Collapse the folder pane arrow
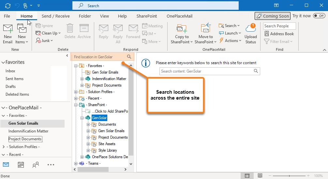 (x=67, y=56)
